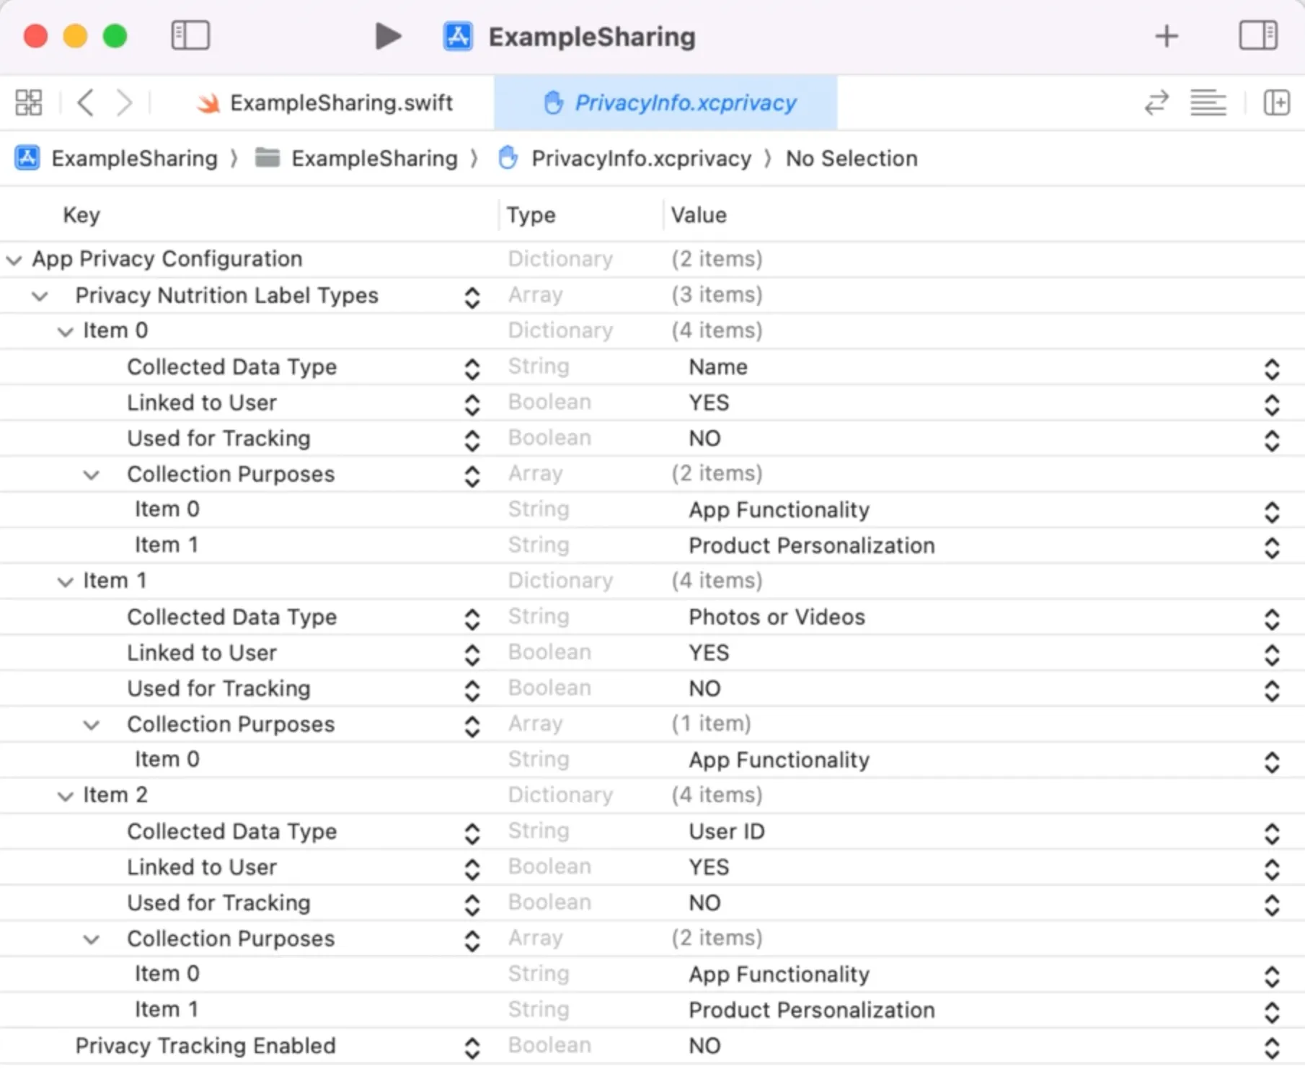The image size is (1305, 1069).
Task: Collapse the first Item 0 dictionary
Action: point(66,332)
